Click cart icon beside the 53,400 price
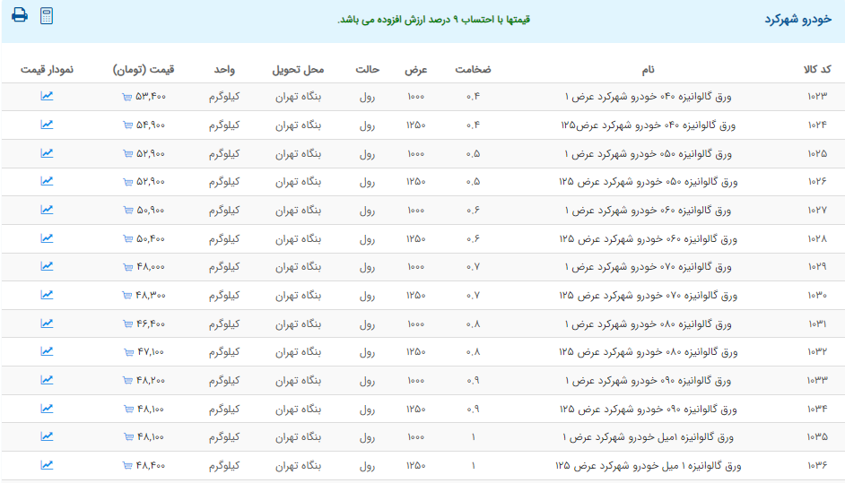 pos(126,97)
